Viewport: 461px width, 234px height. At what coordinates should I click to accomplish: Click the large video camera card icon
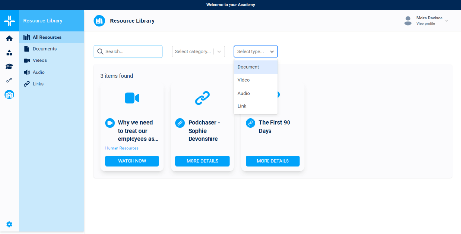pos(132,98)
